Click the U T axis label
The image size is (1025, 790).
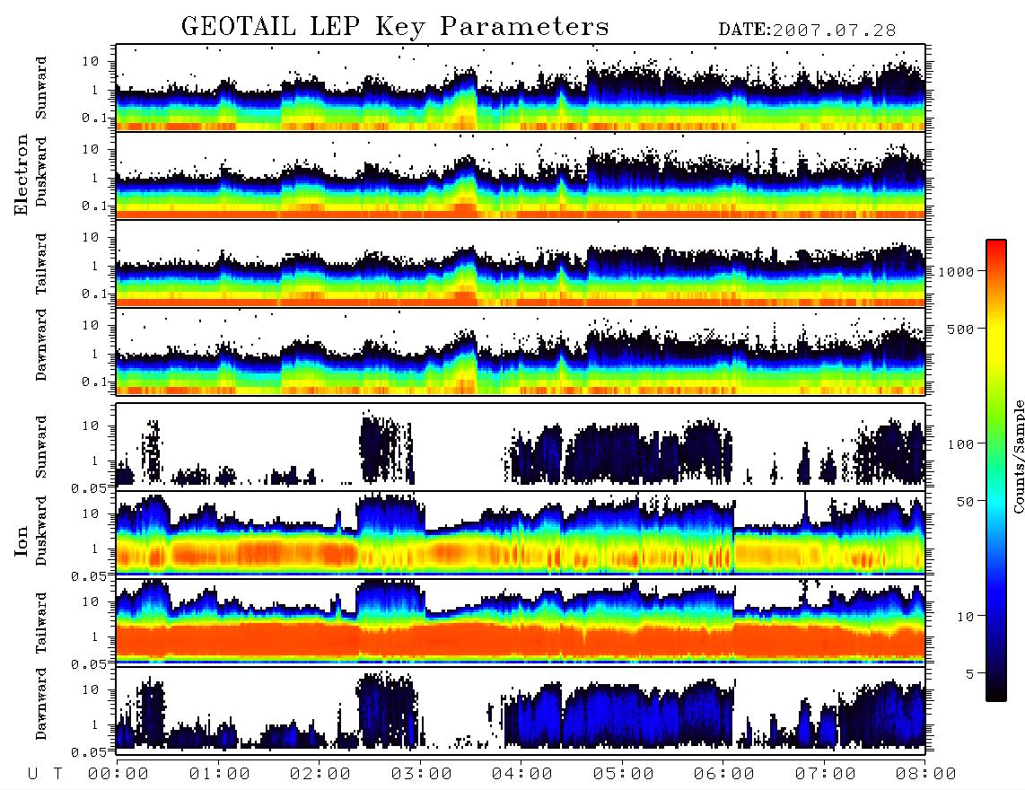[46, 774]
